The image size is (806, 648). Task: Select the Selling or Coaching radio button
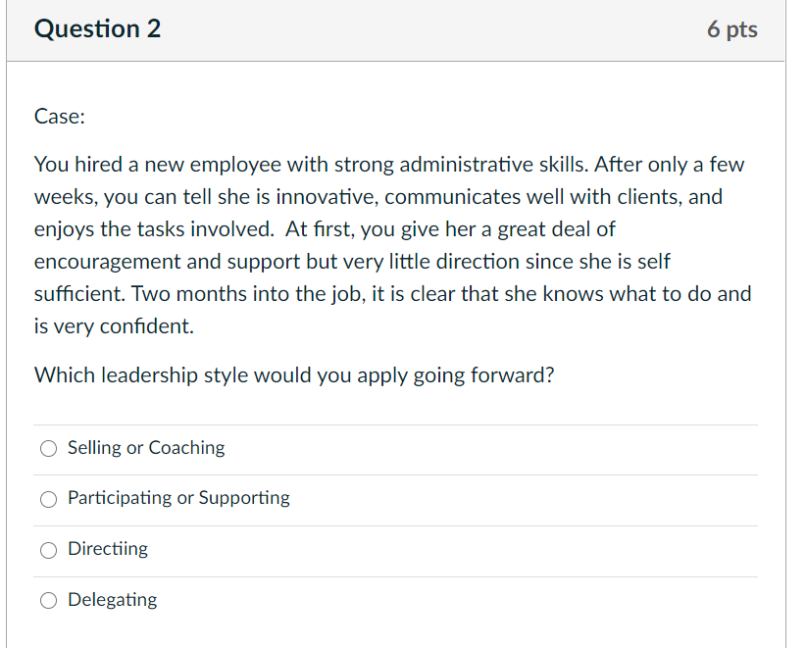click(x=48, y=448)
